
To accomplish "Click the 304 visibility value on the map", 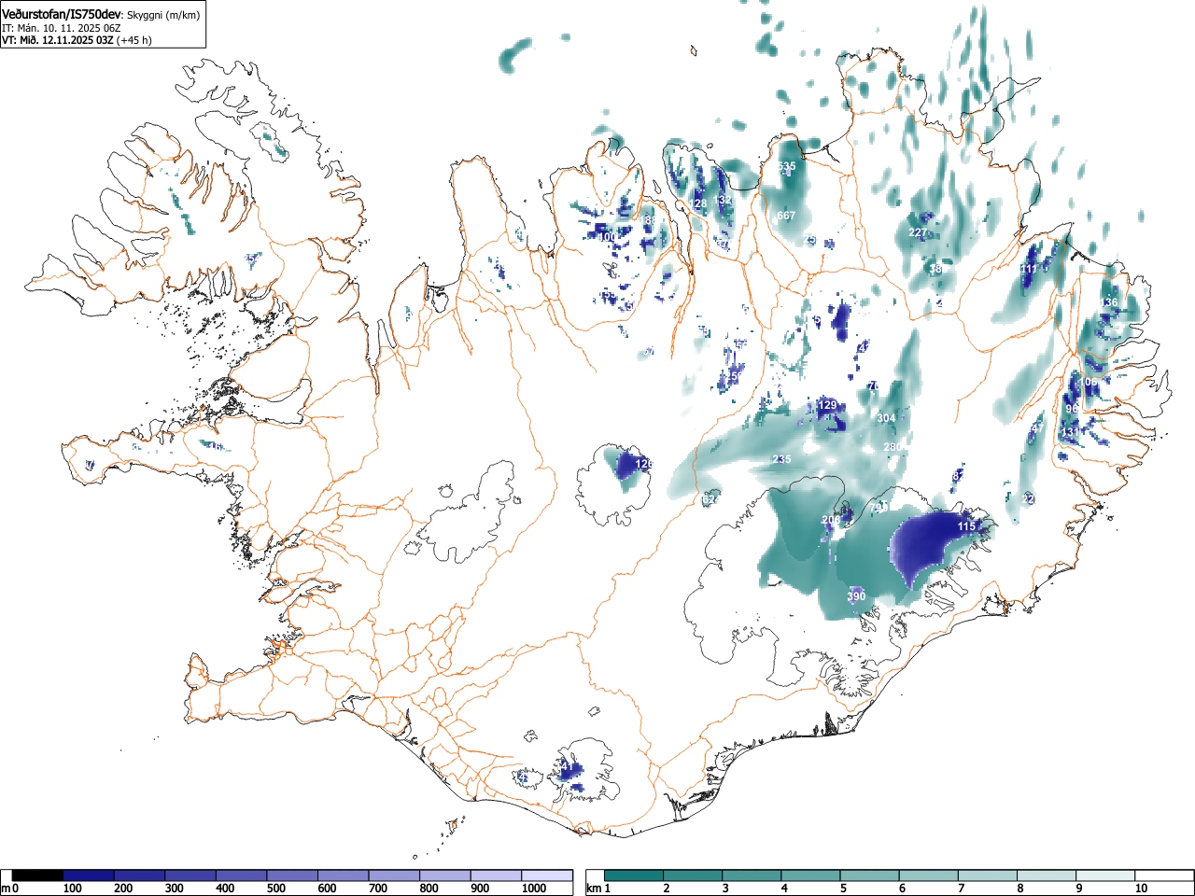I will (886, 418).
